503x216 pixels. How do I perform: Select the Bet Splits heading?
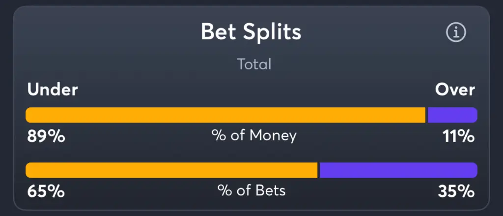(x=251, y=32)
